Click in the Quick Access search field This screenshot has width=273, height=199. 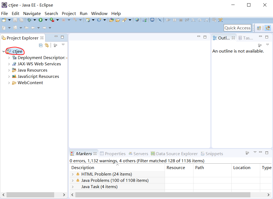click(238, 28)
